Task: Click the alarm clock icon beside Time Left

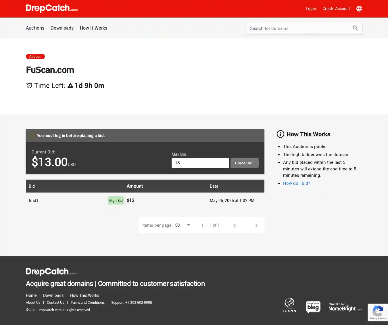Action: click(x=29, y=86)
